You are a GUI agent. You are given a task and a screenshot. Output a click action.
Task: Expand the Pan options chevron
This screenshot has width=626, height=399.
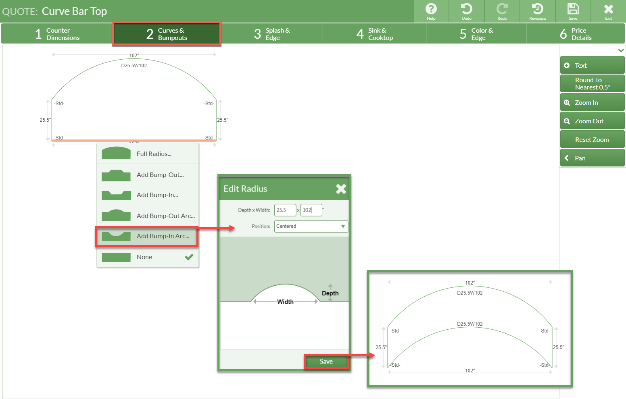point(567,158)
